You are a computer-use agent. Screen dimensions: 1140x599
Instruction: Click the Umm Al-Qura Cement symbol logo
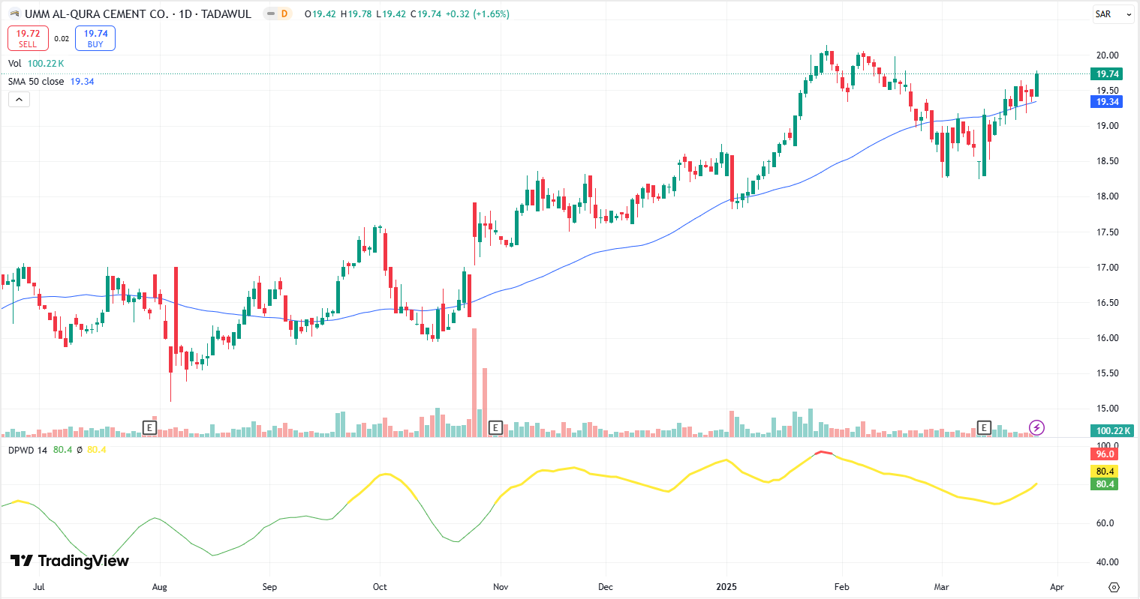14,14
